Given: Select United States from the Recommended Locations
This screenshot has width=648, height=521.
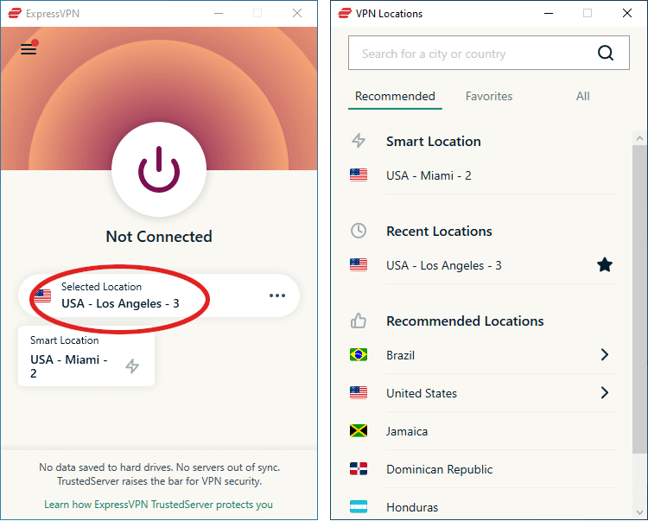Looking at the screenshot, I should (x=482, y=393).
